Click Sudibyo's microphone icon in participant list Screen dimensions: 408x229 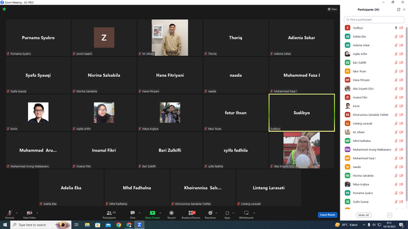396,28
